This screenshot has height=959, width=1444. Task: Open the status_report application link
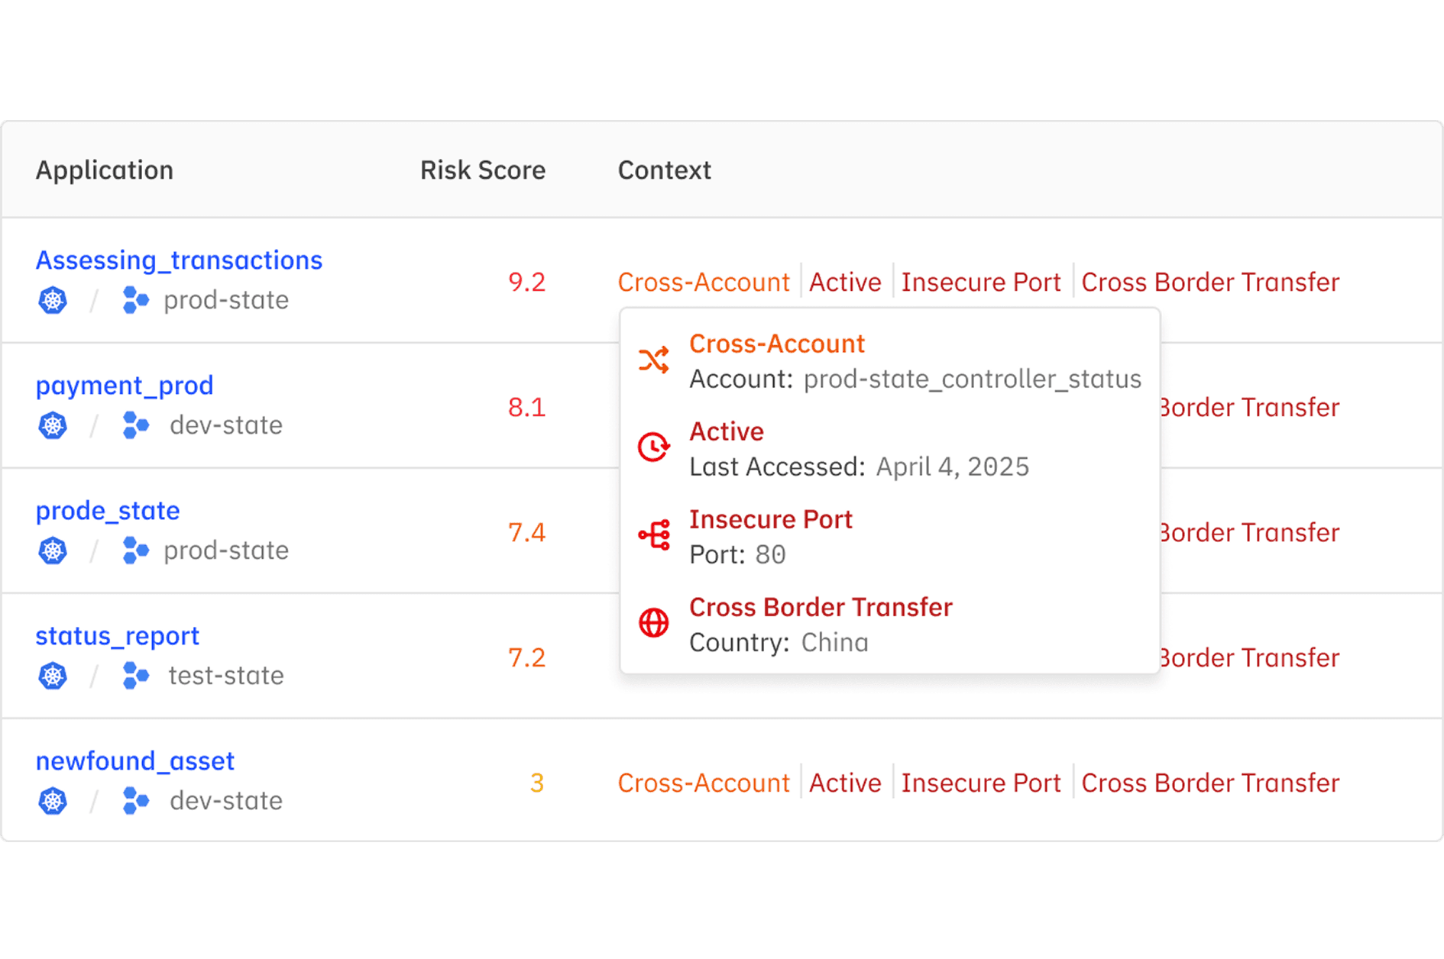pyautogui.click(x=118, y=636)
